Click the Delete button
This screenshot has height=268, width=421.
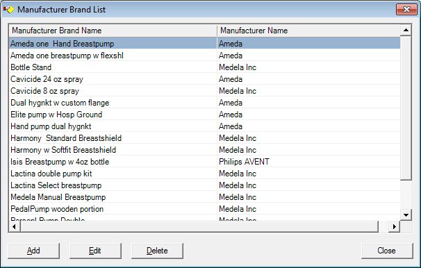[x=157, y=251]
